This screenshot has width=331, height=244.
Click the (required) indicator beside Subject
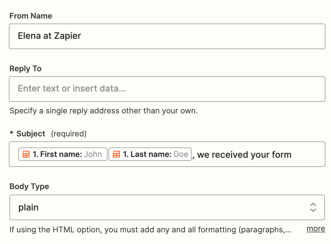(69, 134)
